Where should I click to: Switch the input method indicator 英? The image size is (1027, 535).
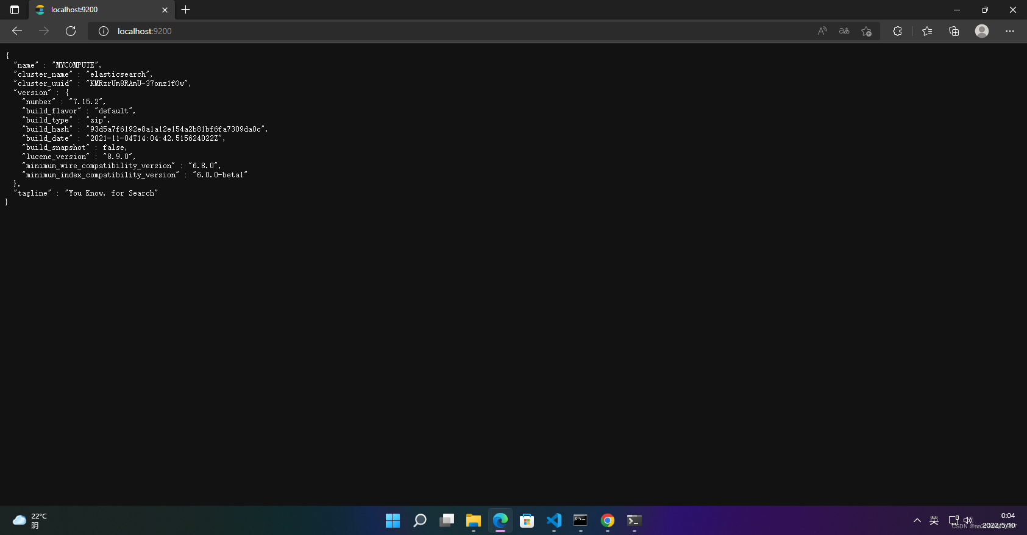934,520
